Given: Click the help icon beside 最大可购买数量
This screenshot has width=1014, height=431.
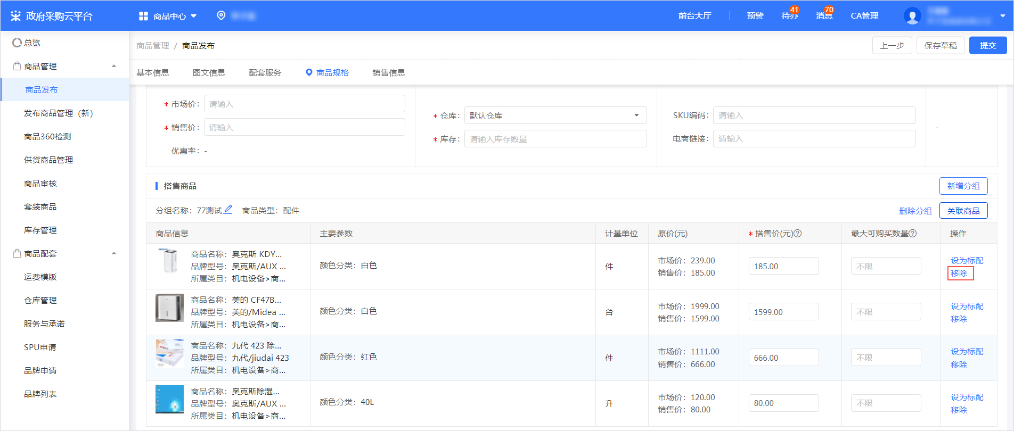Looking at the screenshot, I should click(x=913, y=233).
